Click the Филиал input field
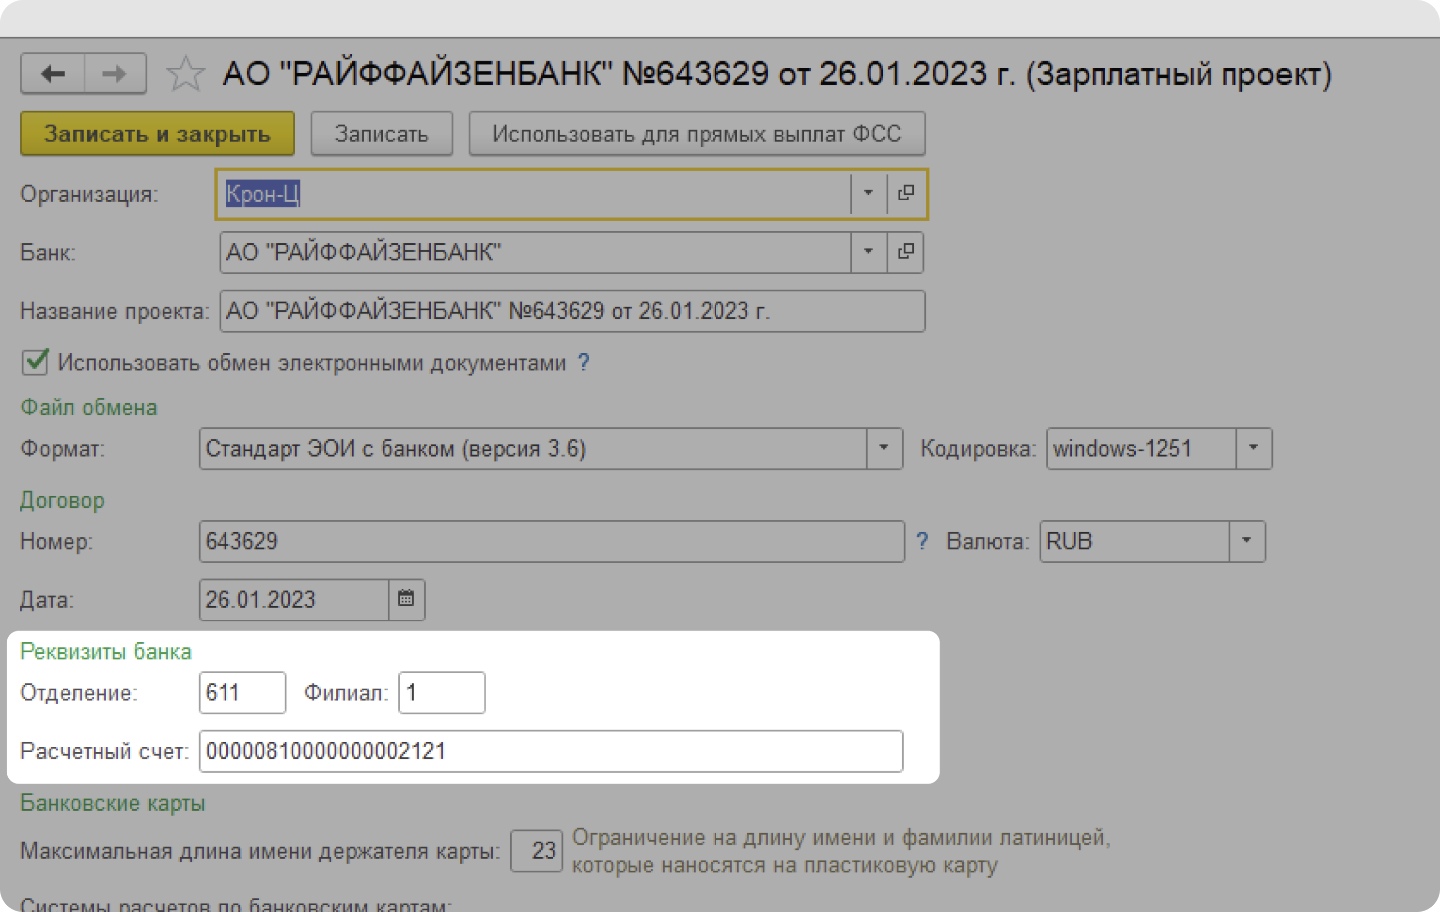 click(x=441, y=692)
